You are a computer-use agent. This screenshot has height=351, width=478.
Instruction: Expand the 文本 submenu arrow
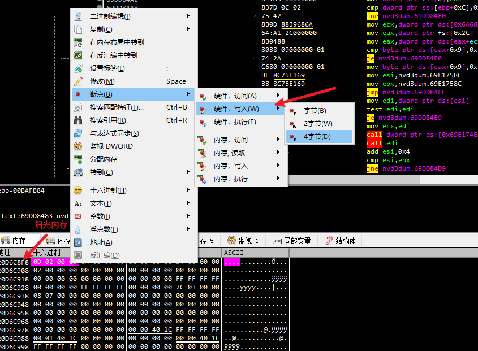click(188, 202)
